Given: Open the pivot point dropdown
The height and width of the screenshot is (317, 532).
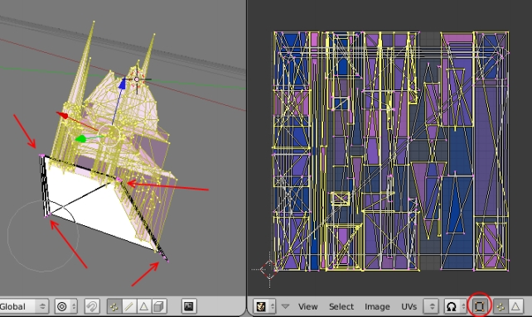Looking at the screenshot, I should click(65, 306).
